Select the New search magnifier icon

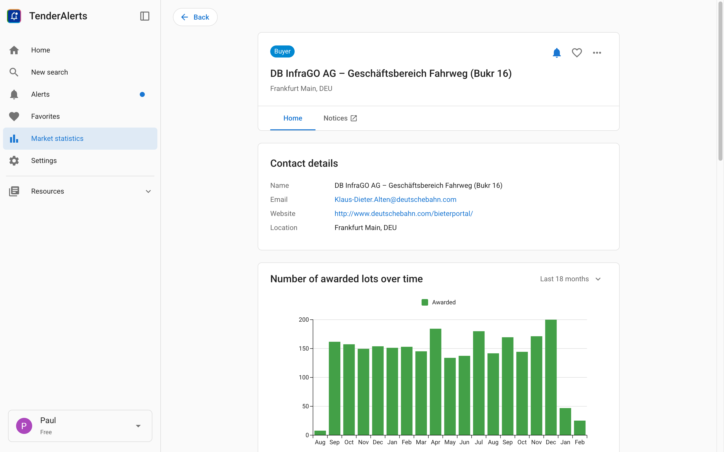tap(14, 72)
